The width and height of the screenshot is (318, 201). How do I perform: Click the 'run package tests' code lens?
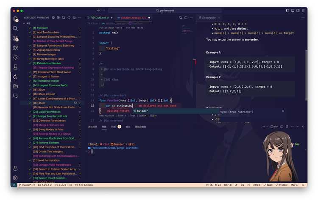pyautogui.click(x=111, y=28)
